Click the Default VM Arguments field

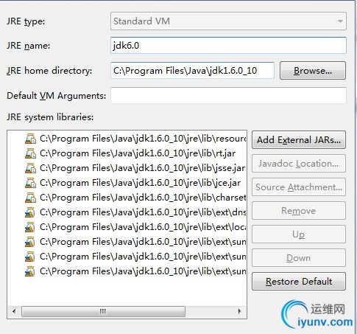pyautogui.click(x=228, y=95)
